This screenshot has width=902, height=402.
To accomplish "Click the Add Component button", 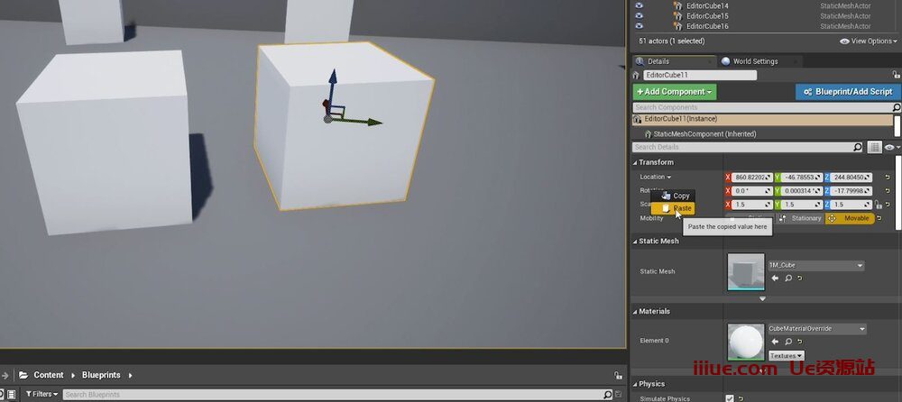I will pyautogui.click(x=675, y=92).
